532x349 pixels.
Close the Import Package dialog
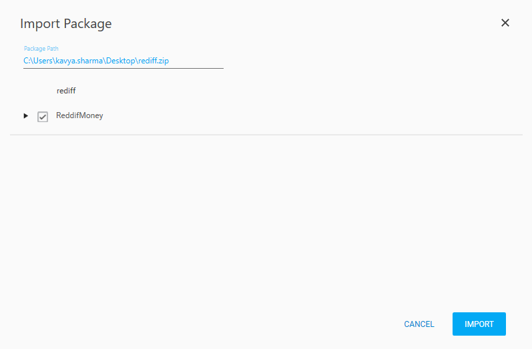[x=505, y=23]
